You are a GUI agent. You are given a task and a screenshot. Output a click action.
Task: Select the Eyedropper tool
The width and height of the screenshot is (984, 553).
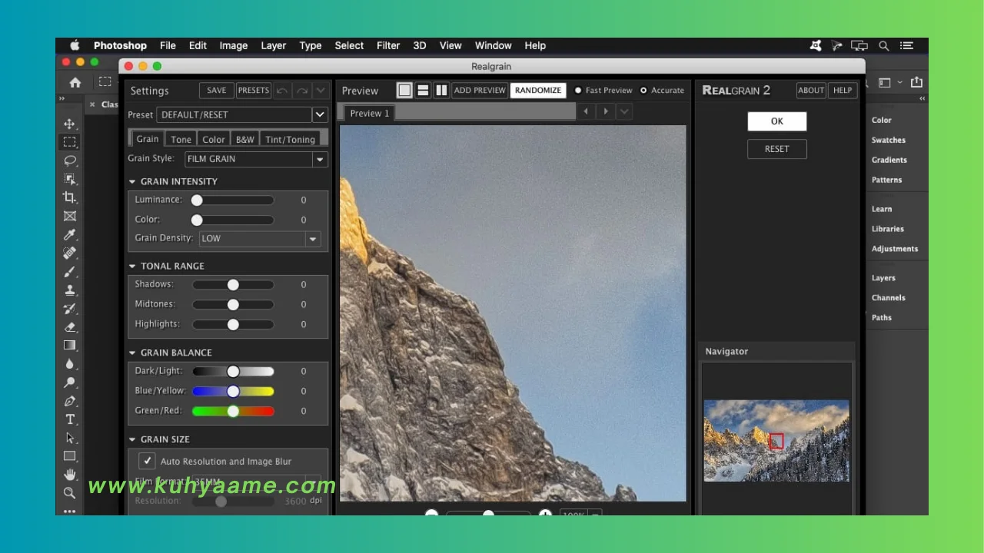pos(70,235)
